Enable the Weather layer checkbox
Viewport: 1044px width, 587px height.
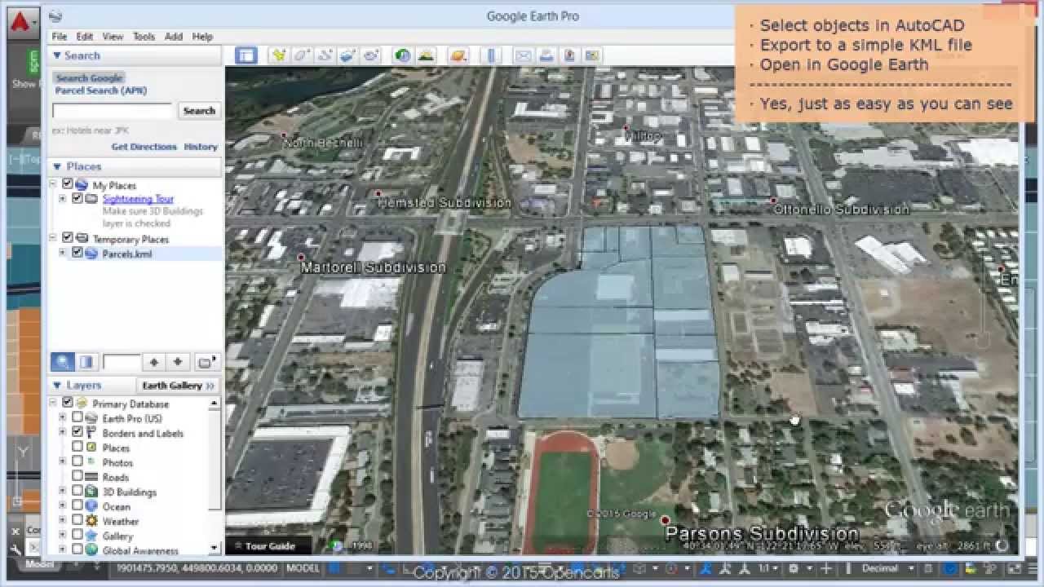pos(77,520)
